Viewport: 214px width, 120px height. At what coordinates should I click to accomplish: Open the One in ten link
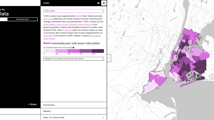[x=48, y=19]
